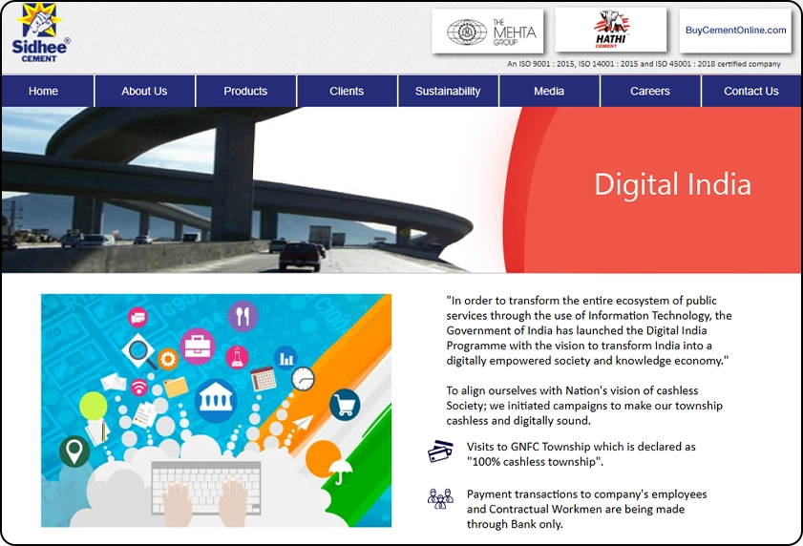Click the Digital India banner heading
803x546 pixels.
pos(672,184)
